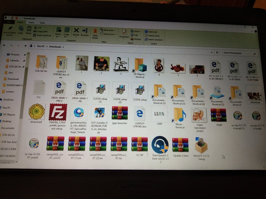Open the New item dropdown
This screenshot has width=266, height=199.
tap(108, 30)
